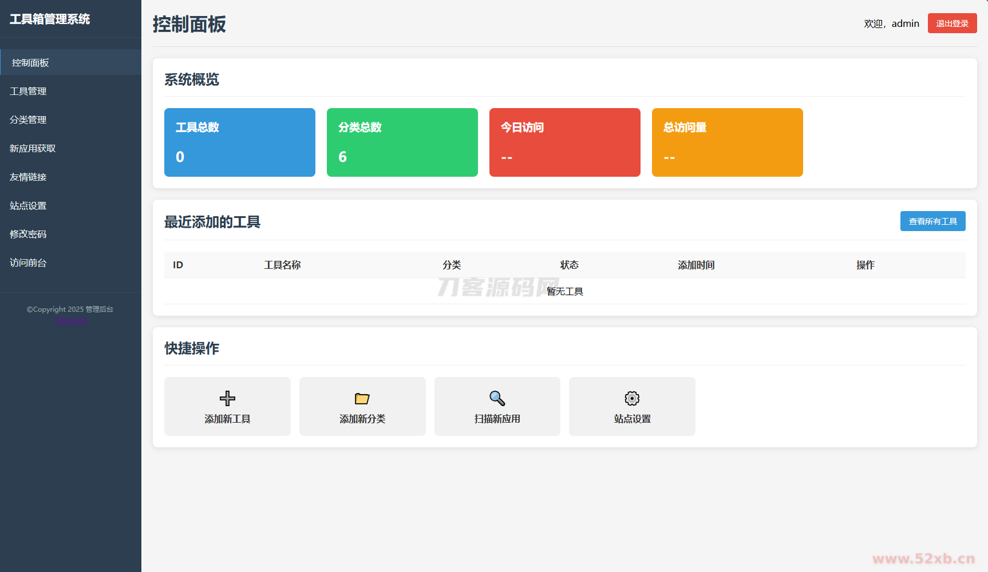This screenshot has width=988, height=572.
Task: Select 新应用获取 from the sidebar
Action: click(x=33, y=148)
